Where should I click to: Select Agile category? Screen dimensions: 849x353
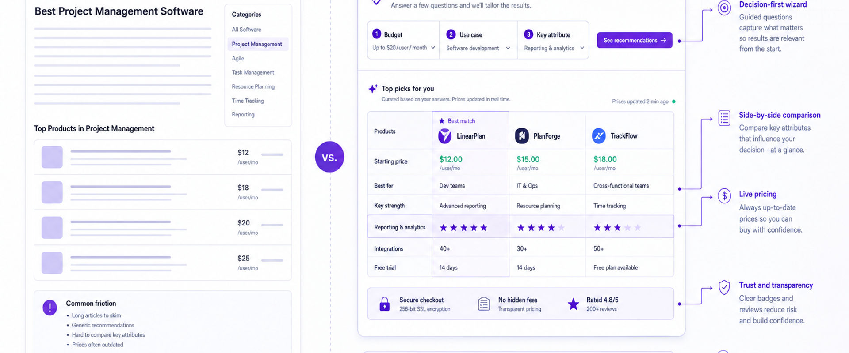(x=238, y=58)
